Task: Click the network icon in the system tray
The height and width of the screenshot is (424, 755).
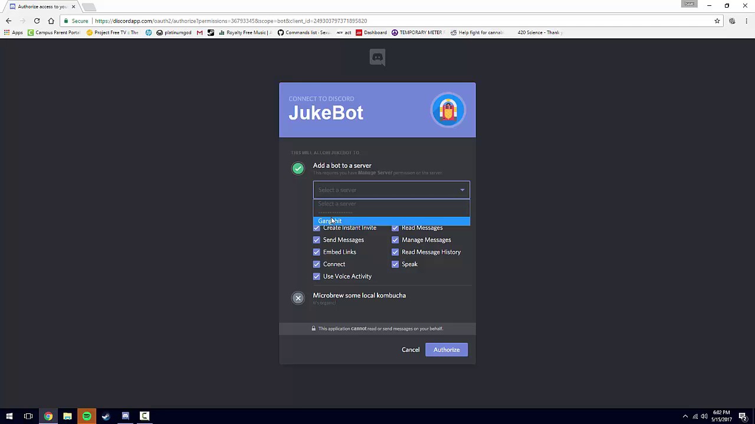Action: (695, 416)
